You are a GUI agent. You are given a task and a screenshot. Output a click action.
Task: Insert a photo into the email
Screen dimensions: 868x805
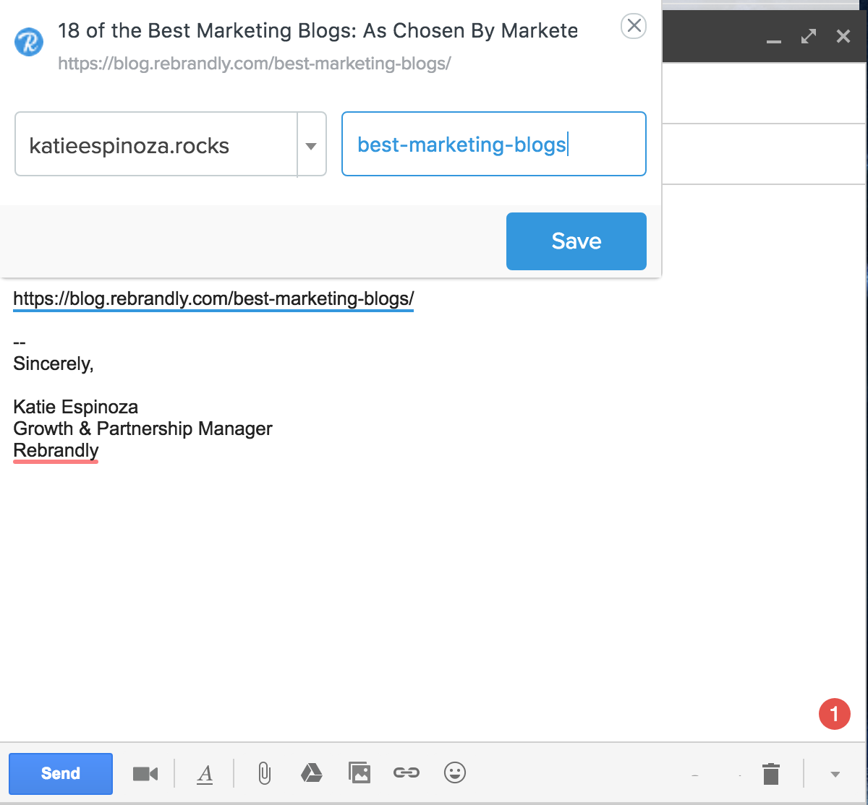359,773
